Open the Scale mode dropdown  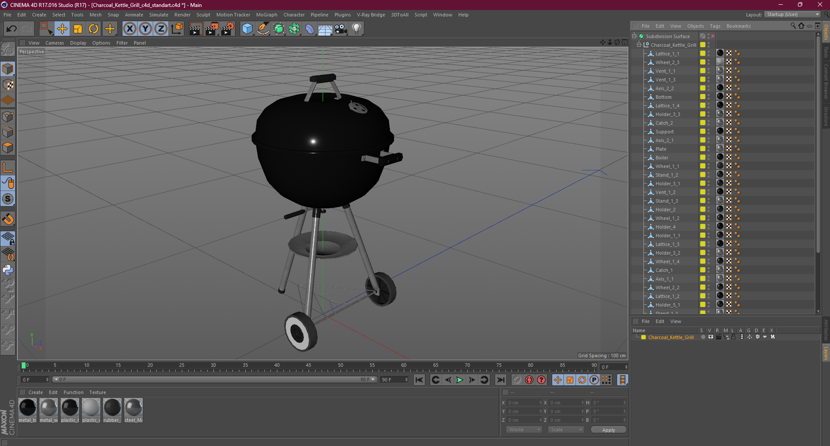(566, 430)
